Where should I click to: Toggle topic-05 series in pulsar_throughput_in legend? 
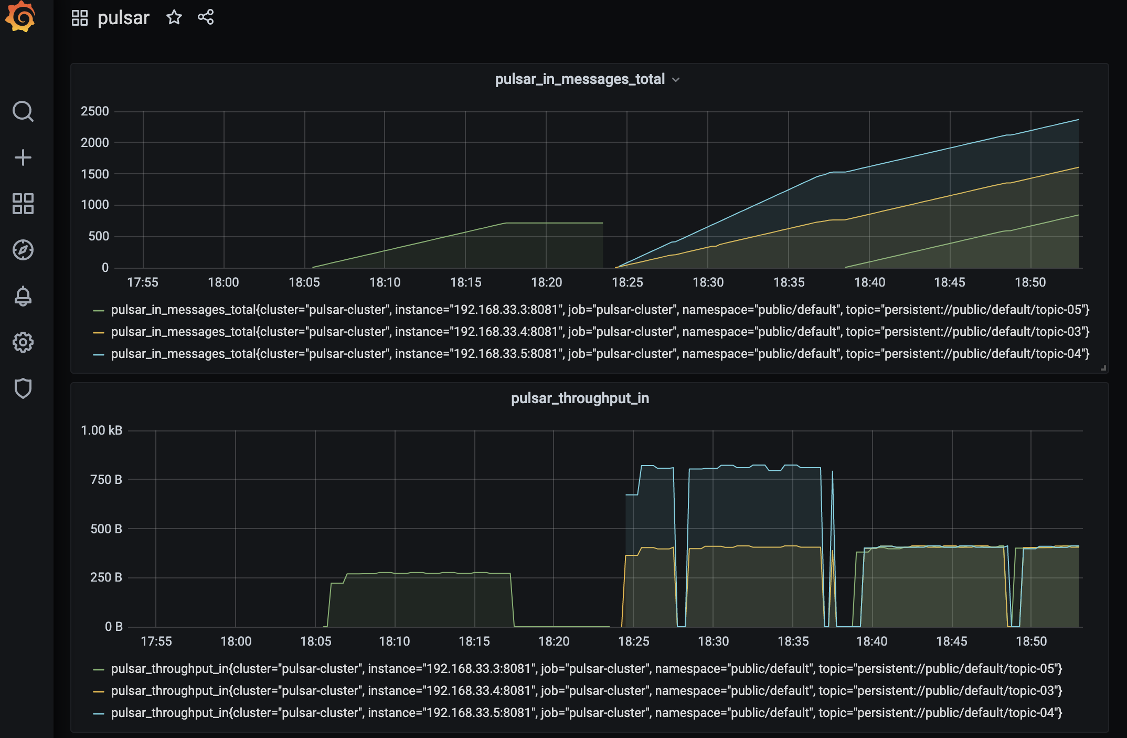587,669
